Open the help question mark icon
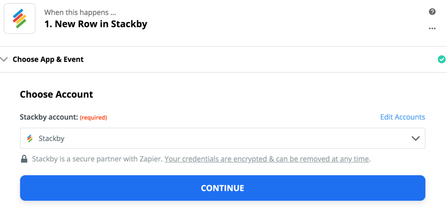The width and height of the screenshot is (447, 207). point(432,12)
